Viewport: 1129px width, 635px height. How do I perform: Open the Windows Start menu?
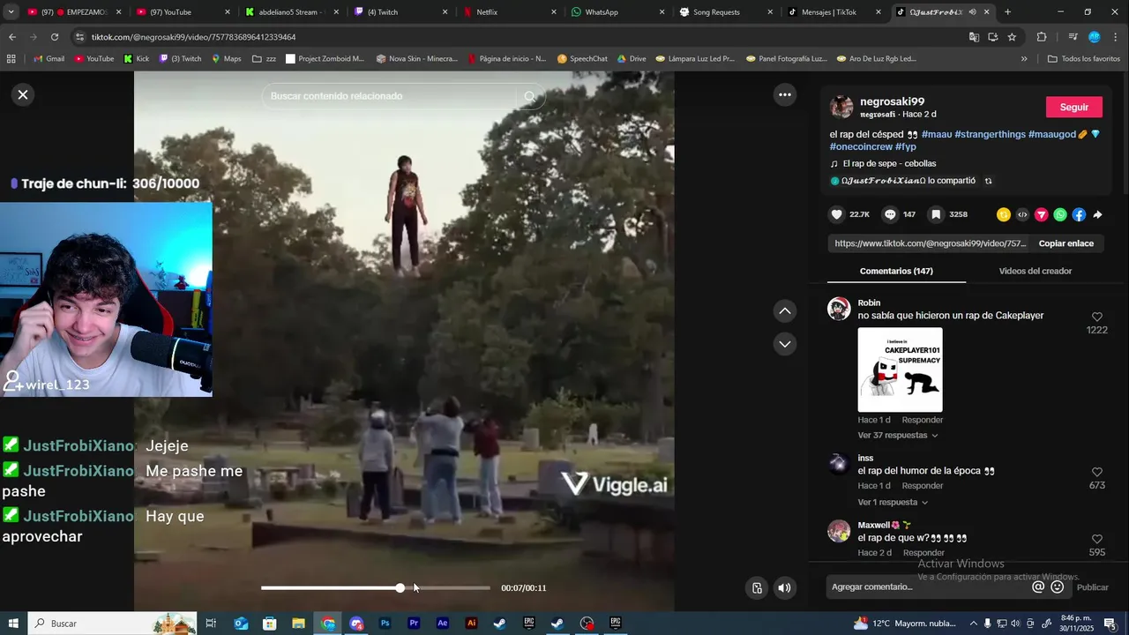click(13, 624)
